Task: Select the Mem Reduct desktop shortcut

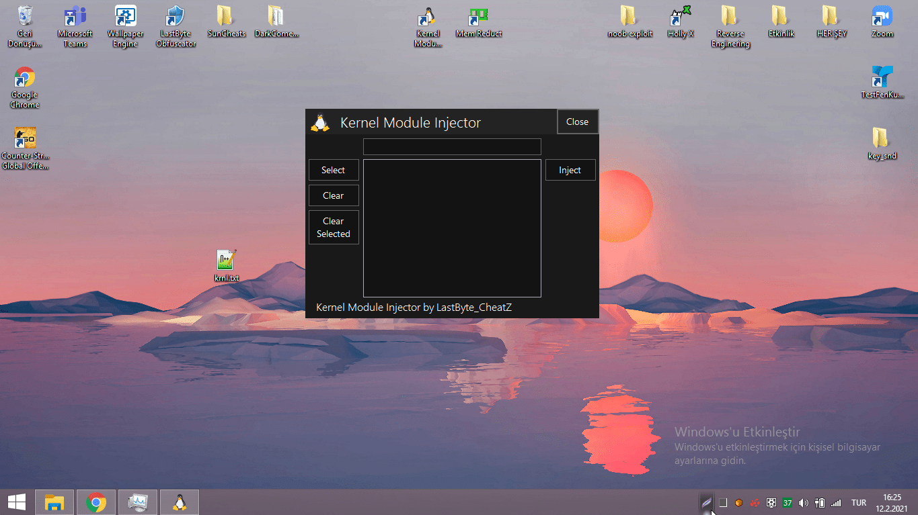Action: [478, 21]
